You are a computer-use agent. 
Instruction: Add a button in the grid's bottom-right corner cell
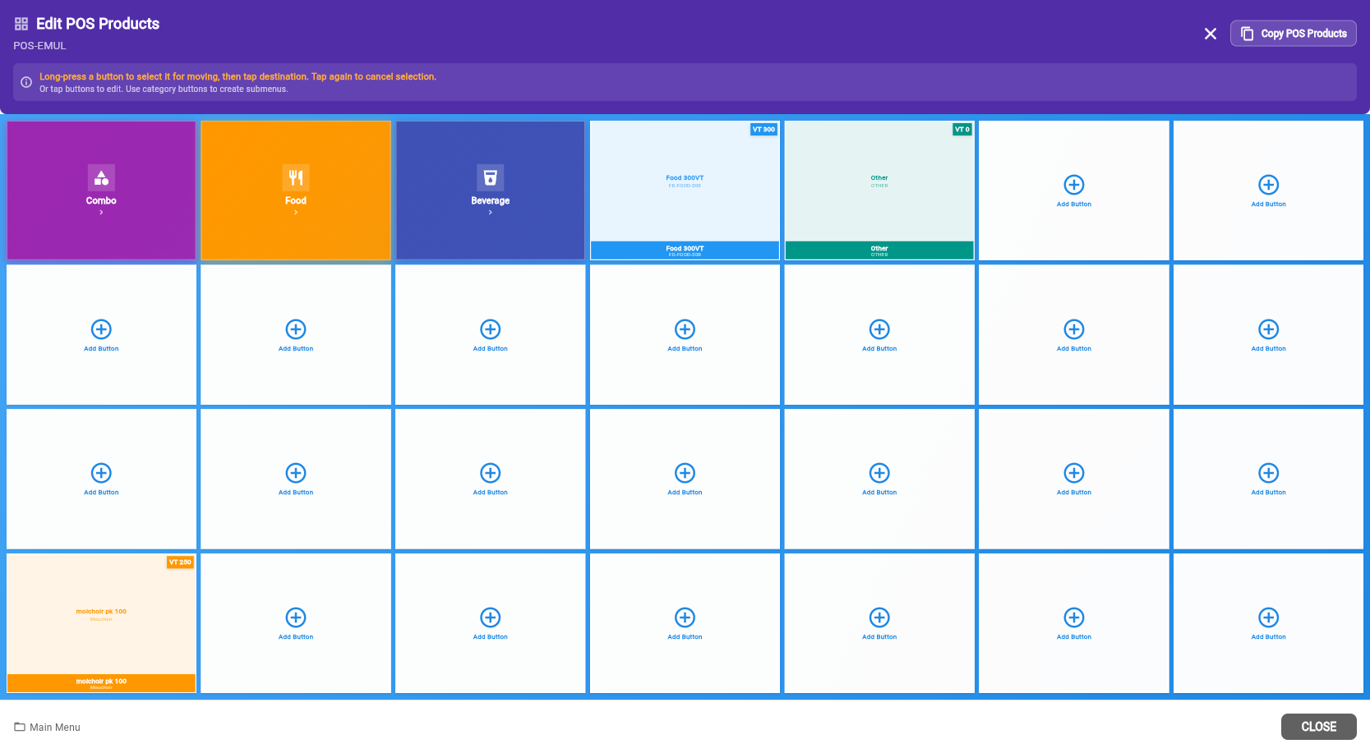1269,623
